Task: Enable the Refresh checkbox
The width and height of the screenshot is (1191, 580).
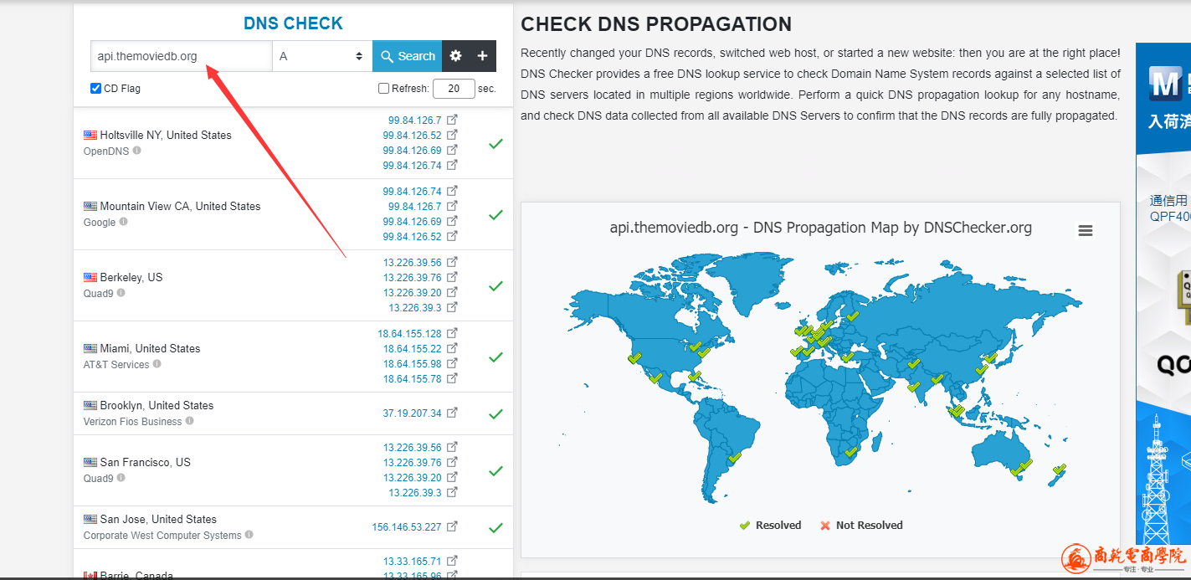Action: pyautogui.click(x=383, y=88)
